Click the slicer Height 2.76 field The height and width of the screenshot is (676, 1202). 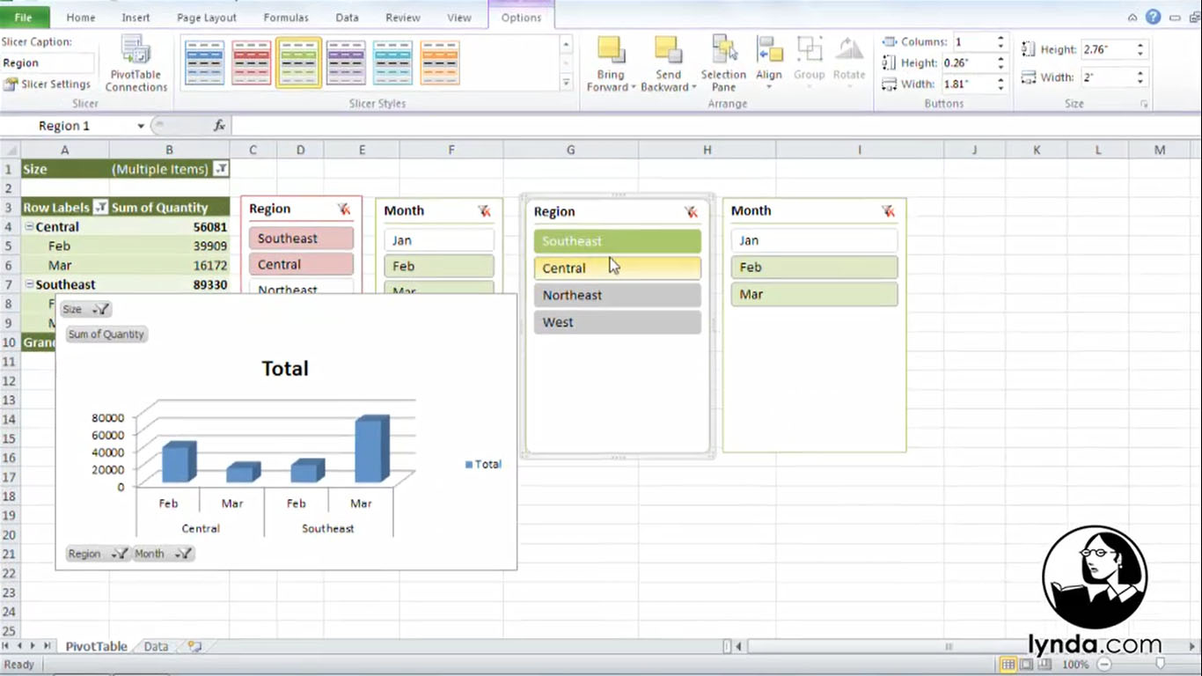click(1106, 50)
